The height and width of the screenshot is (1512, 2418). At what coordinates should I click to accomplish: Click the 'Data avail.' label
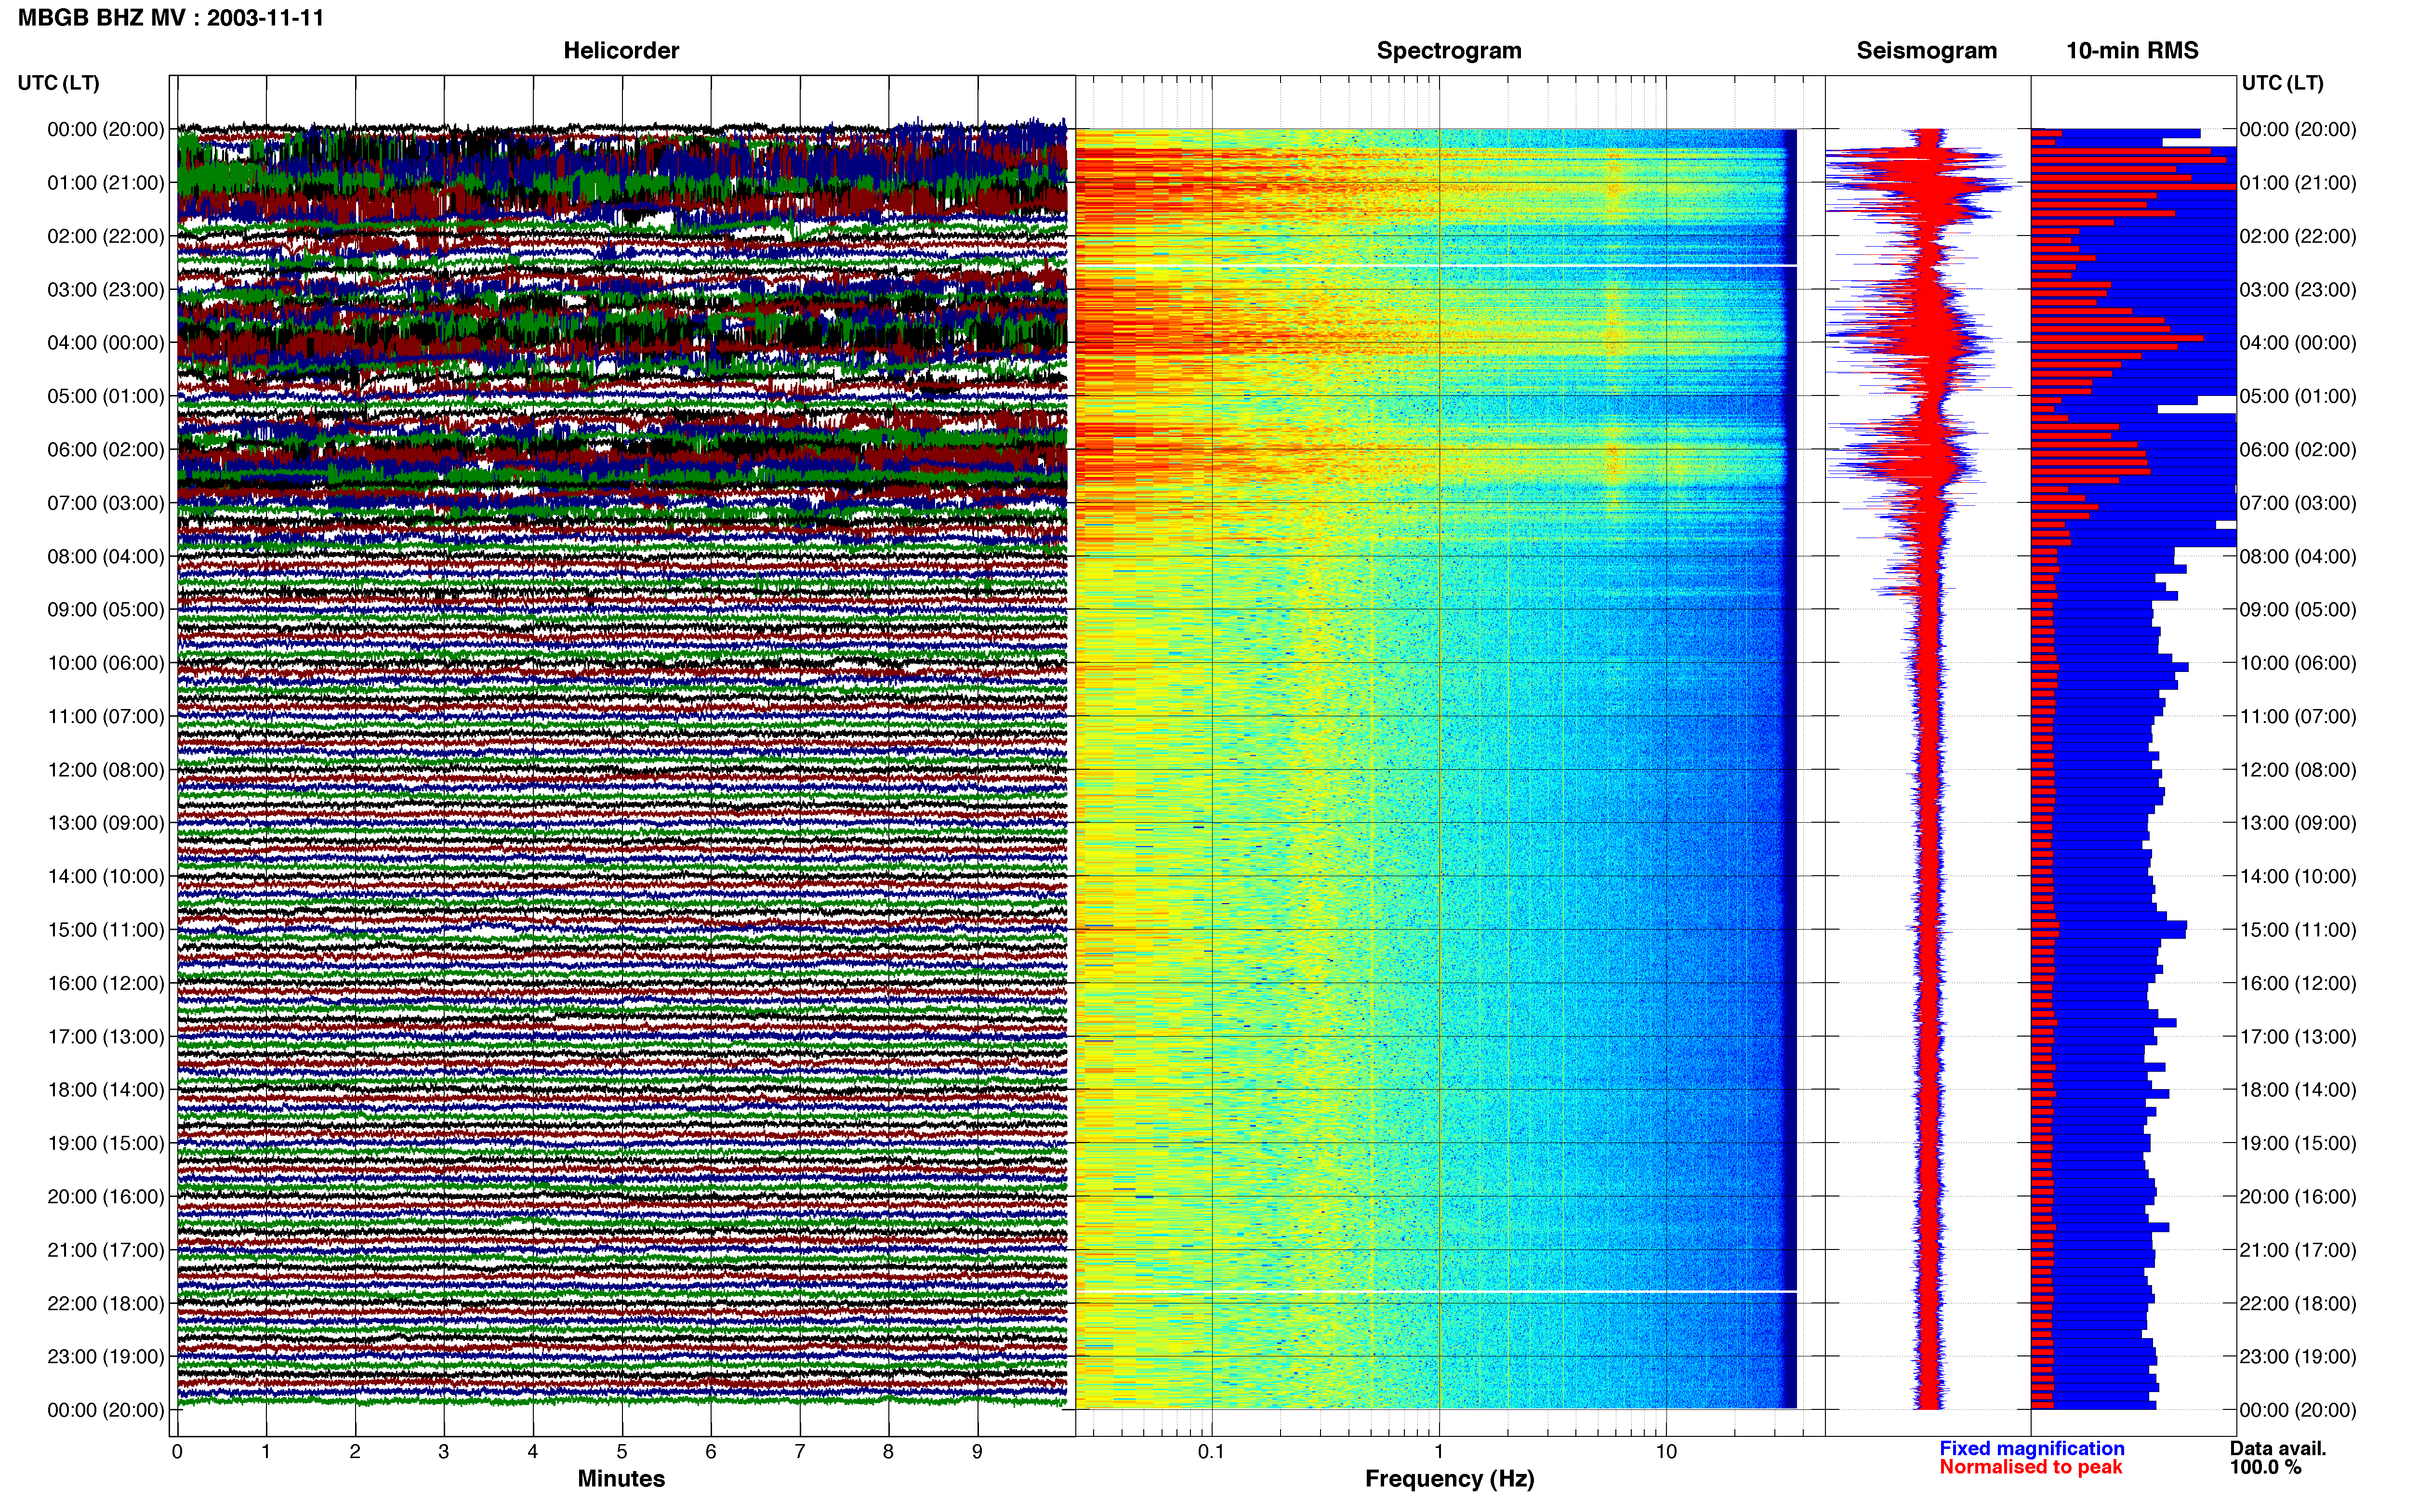(x=2278, y=1448)
